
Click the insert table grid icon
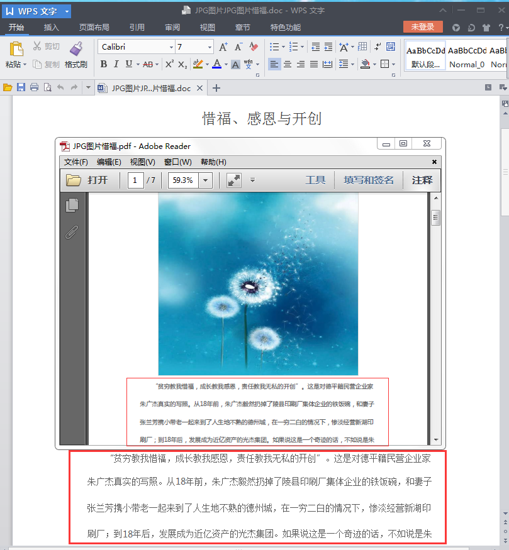(362, 47)
